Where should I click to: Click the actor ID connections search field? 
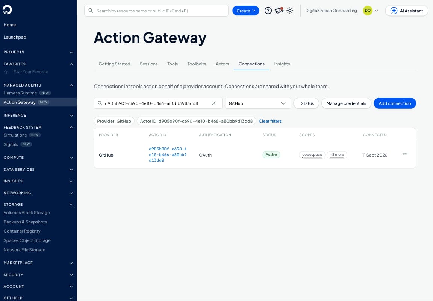point(158,103)
